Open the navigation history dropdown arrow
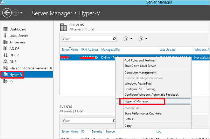 21,13
